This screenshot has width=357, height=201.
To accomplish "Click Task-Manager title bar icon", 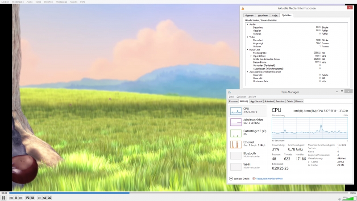I will 229,92.
